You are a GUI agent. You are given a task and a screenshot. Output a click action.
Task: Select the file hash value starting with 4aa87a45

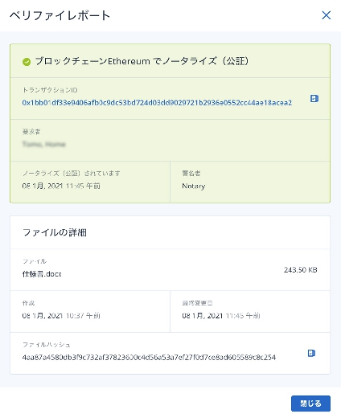pos(149,357)
